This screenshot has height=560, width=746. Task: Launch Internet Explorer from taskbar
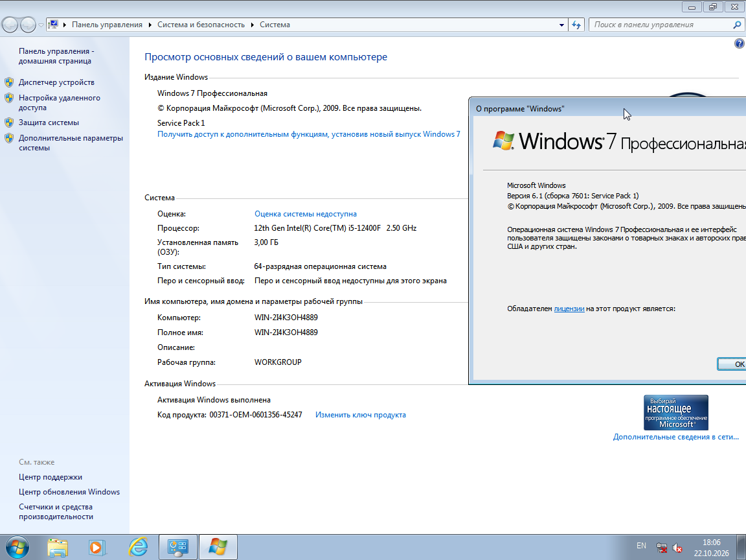pyautogui.click(x=138, y=547)
